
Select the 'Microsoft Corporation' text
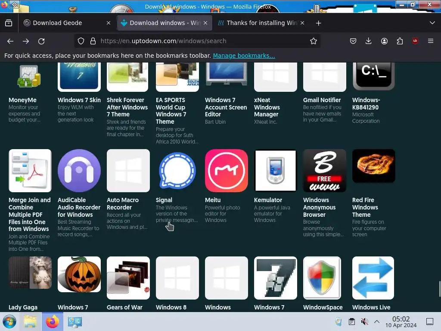click(x=366, y=118)
